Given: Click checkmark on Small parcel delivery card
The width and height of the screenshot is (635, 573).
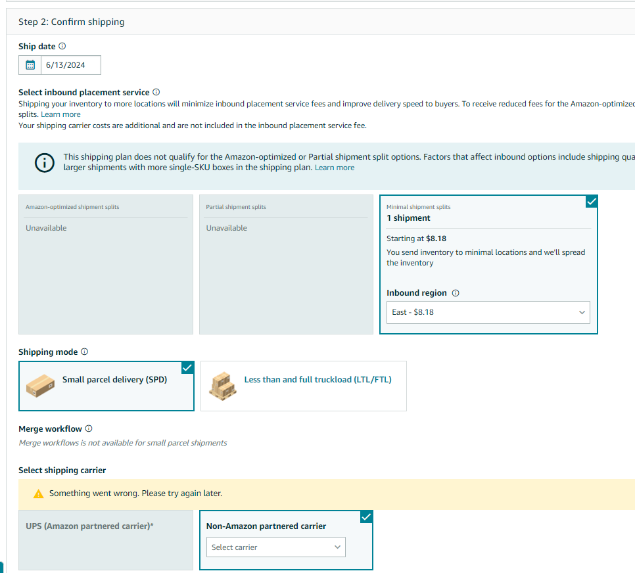Looking at the screenshot, I should [187, 368].
